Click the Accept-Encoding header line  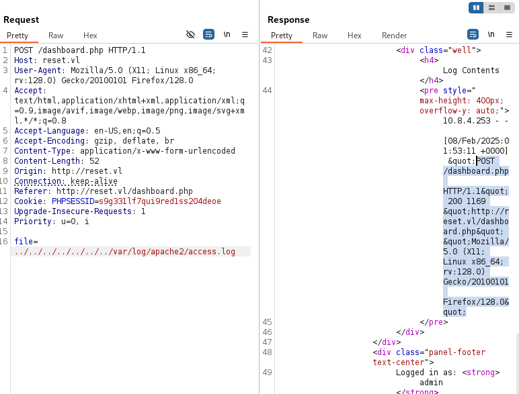click(x=94, y=141)
